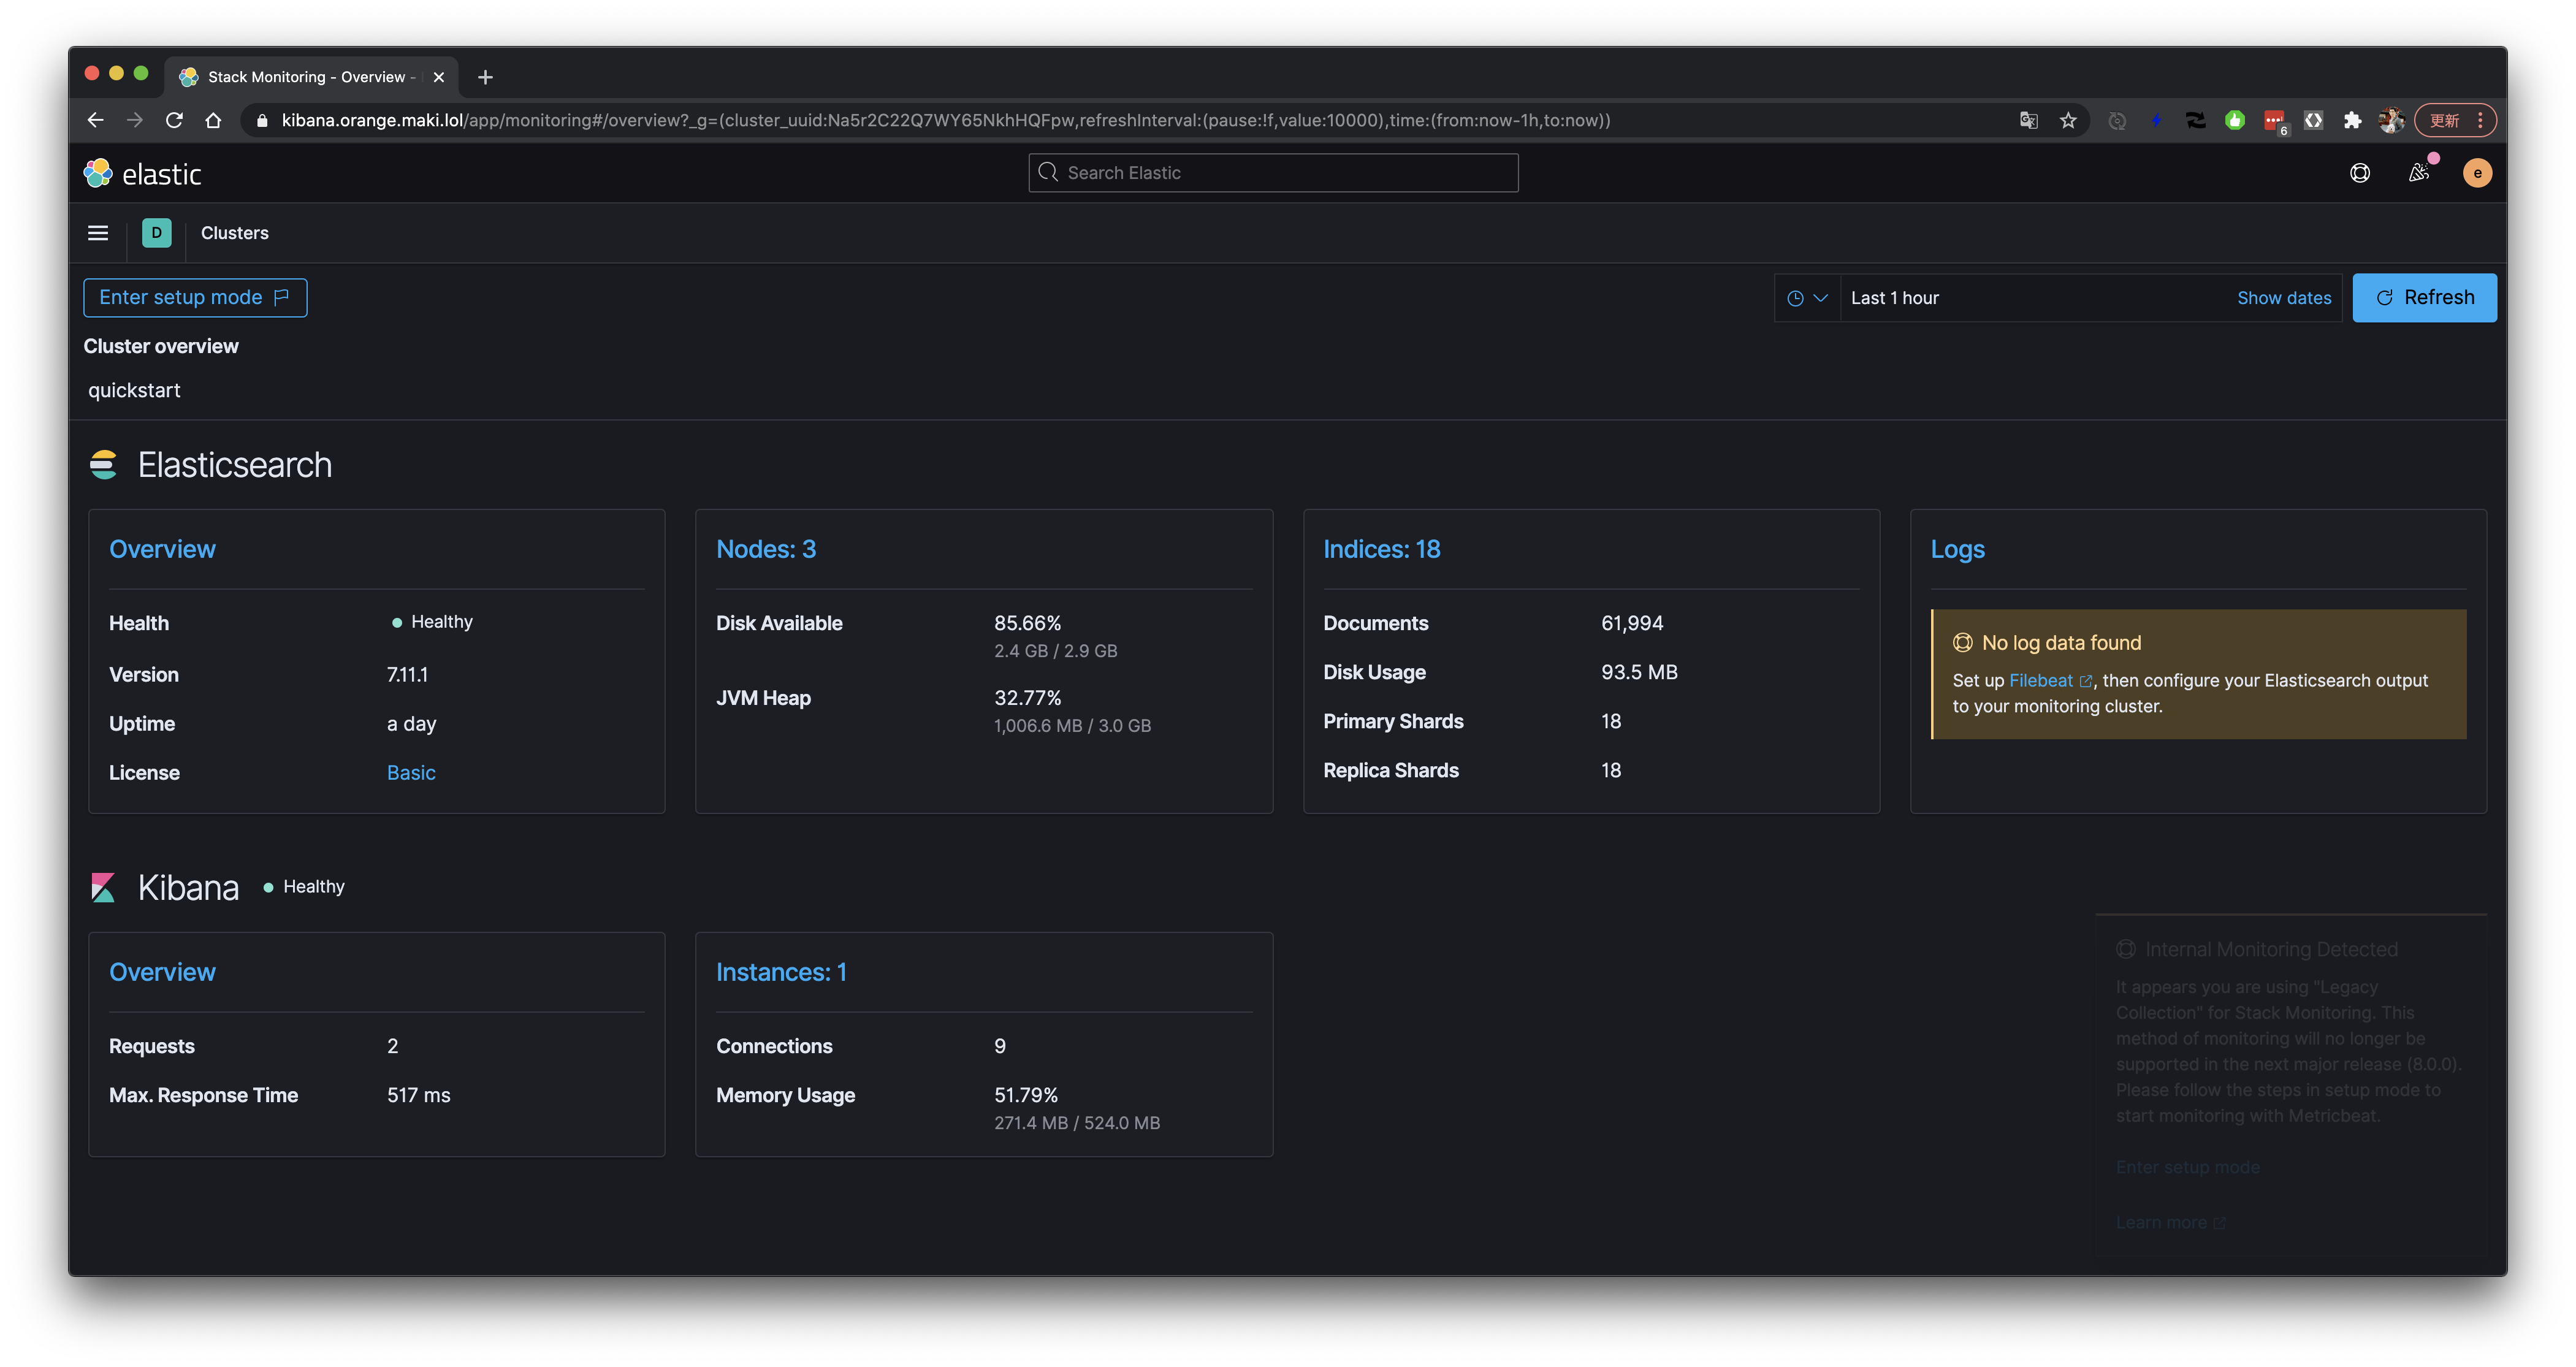
Task: Click the Memory Usage 51.79% value
Action: 1026,1095
